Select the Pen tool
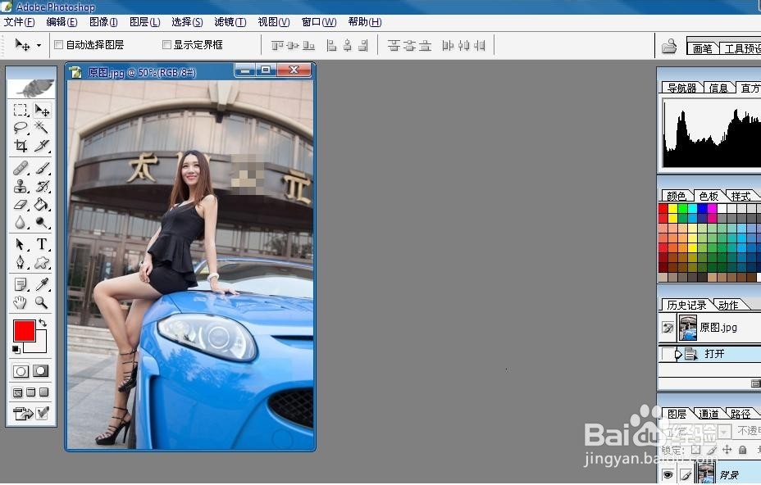The width and height of the screenshot is (761, 485). [21, 262]
